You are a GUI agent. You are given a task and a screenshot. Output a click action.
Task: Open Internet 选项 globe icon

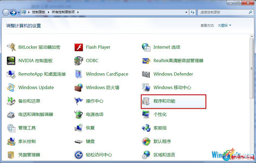[146, 47]
